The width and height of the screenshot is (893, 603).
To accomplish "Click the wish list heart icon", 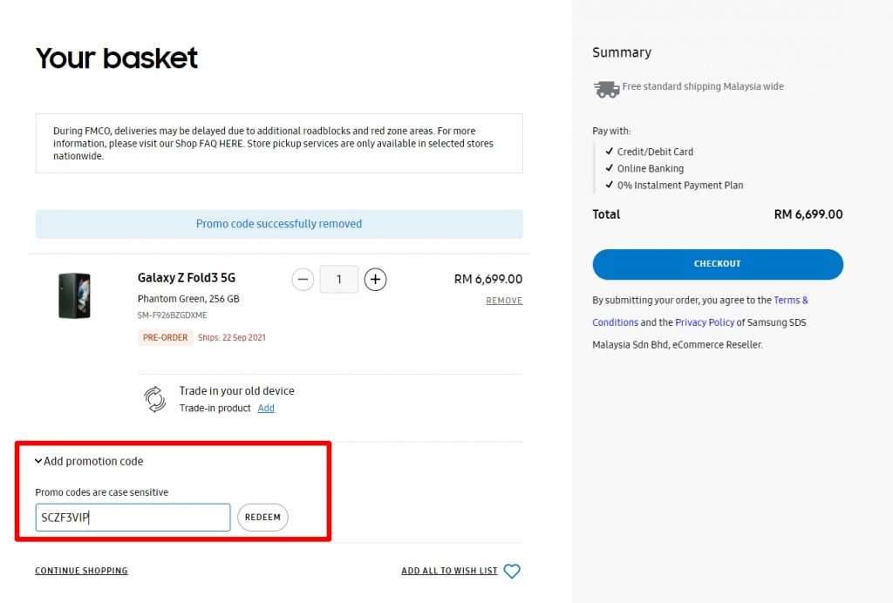I will tap(512, 572).
